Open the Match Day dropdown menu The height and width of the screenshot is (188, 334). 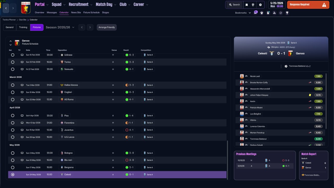[106, 4]
